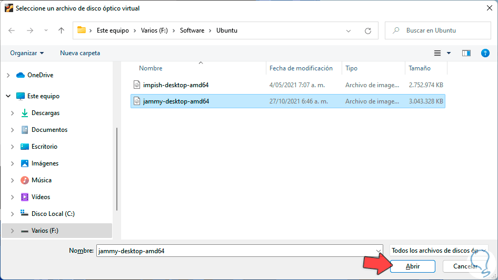Viewport: 498px width, 280px height.
Task: Refresh the Ubuntu folder view
Action: [x=368, y=31]
